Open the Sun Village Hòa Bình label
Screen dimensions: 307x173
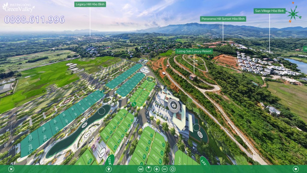[x=270, y=11]
